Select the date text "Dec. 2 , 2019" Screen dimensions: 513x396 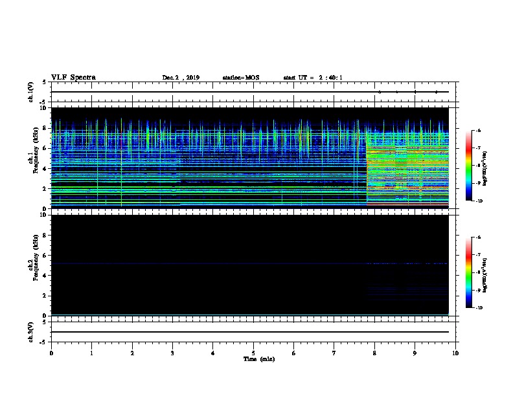(181, 78)
